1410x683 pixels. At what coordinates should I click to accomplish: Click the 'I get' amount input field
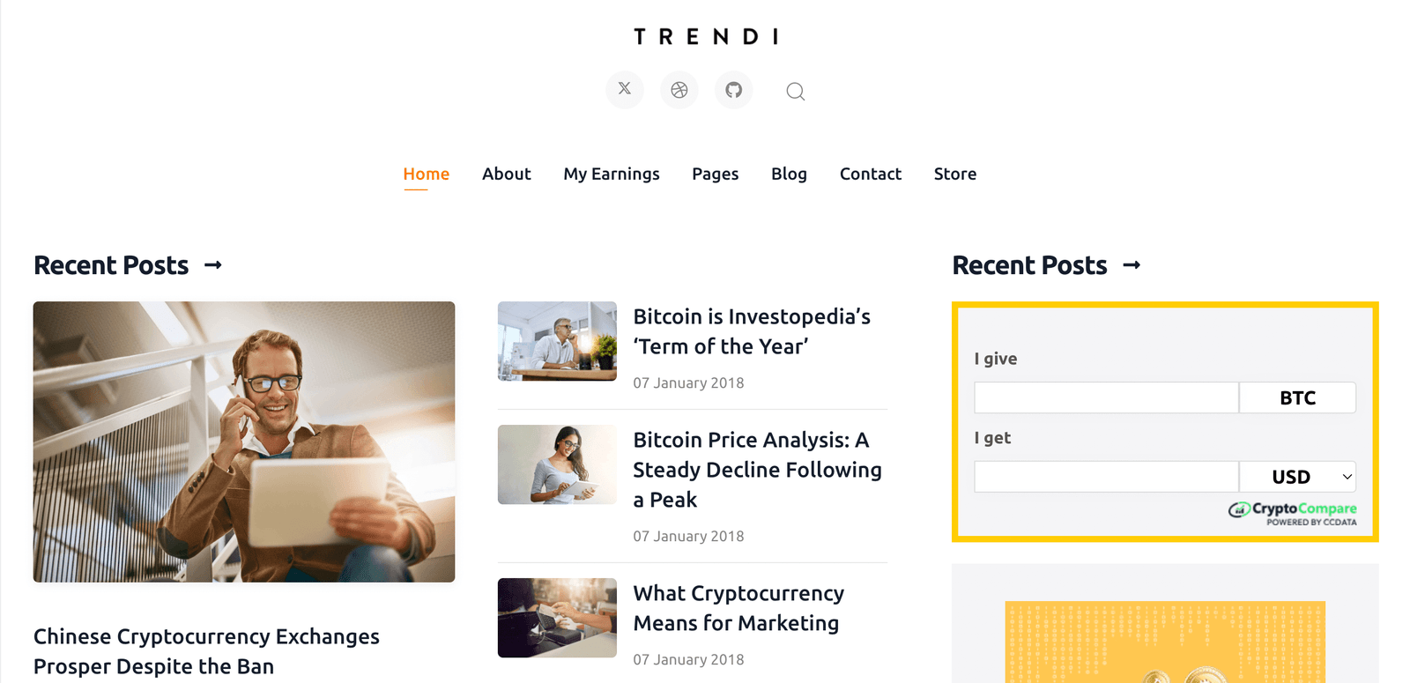click(1106, 477)
